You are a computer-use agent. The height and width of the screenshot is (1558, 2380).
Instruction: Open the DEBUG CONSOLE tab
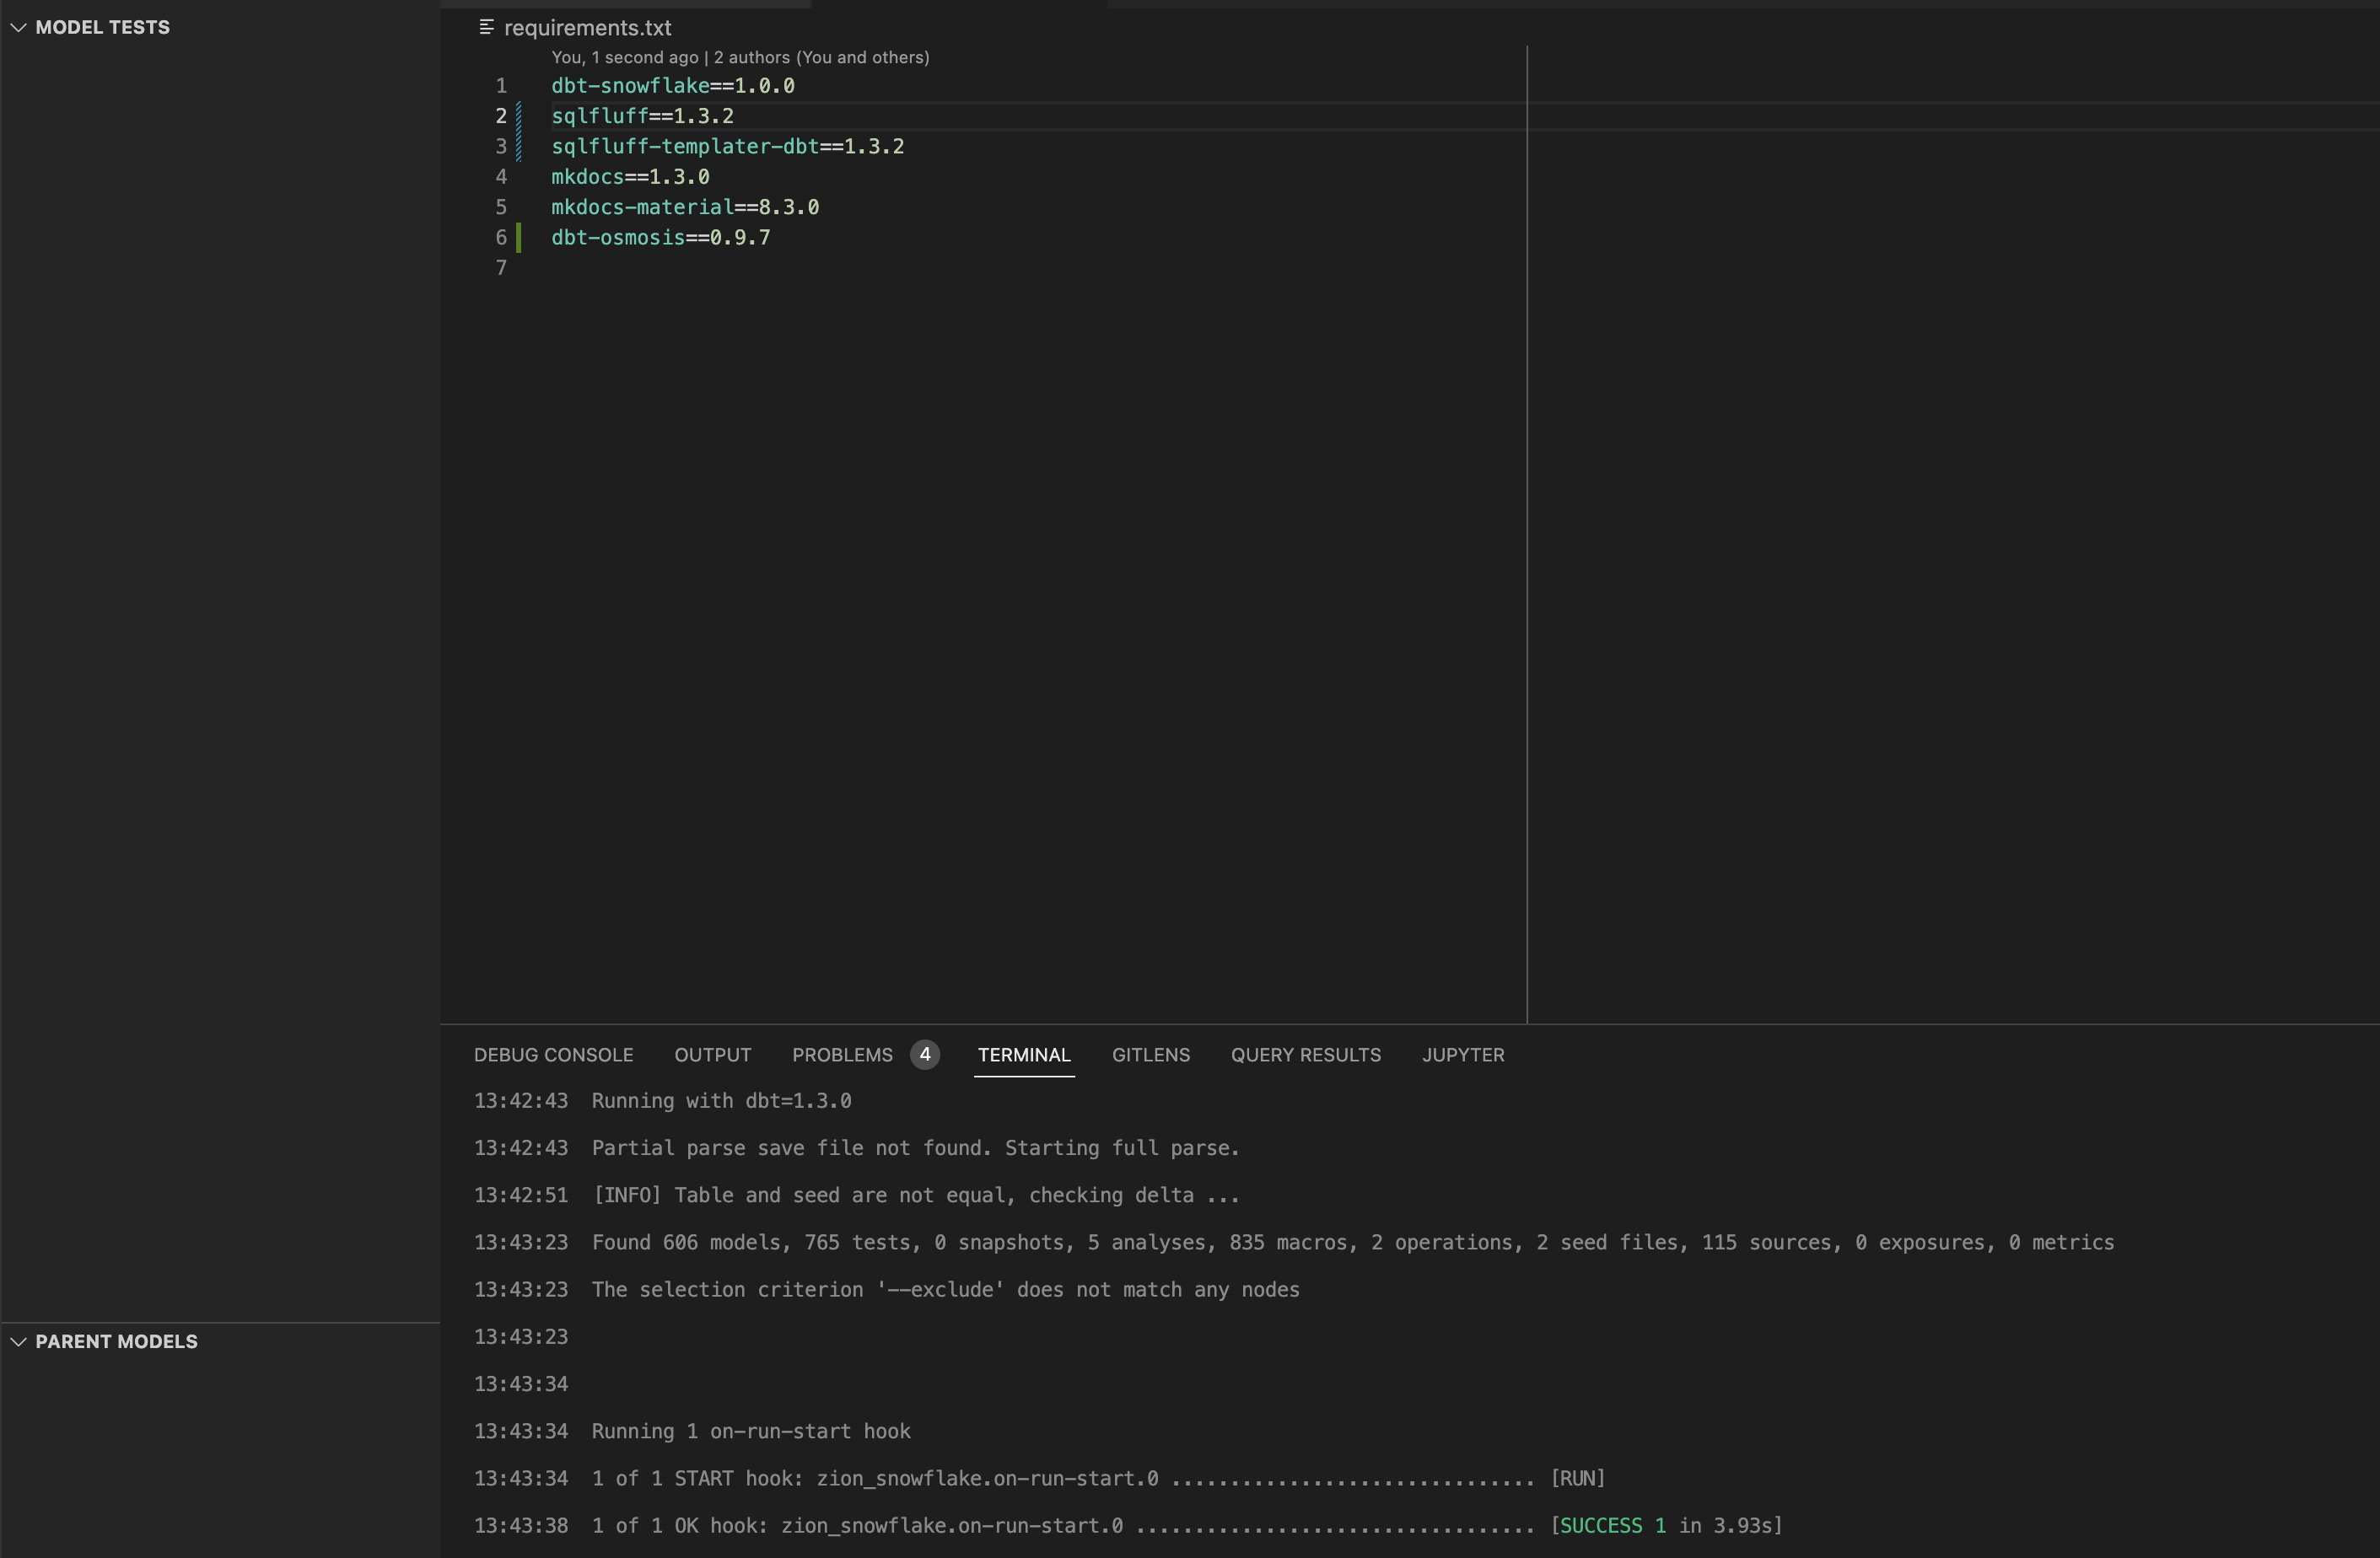point(552,1055)
